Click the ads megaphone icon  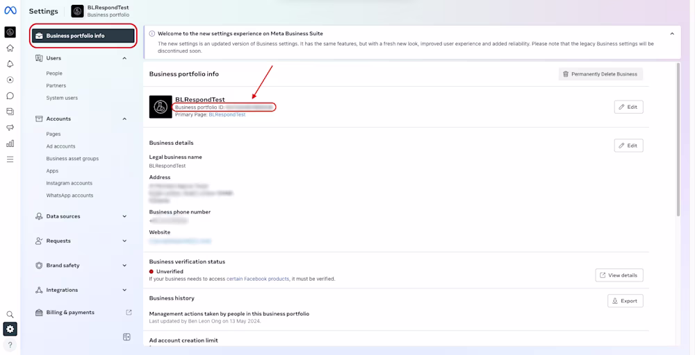coord(10,128)
